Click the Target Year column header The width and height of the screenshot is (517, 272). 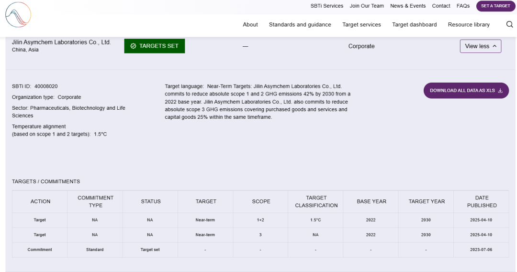coord(426,201)
